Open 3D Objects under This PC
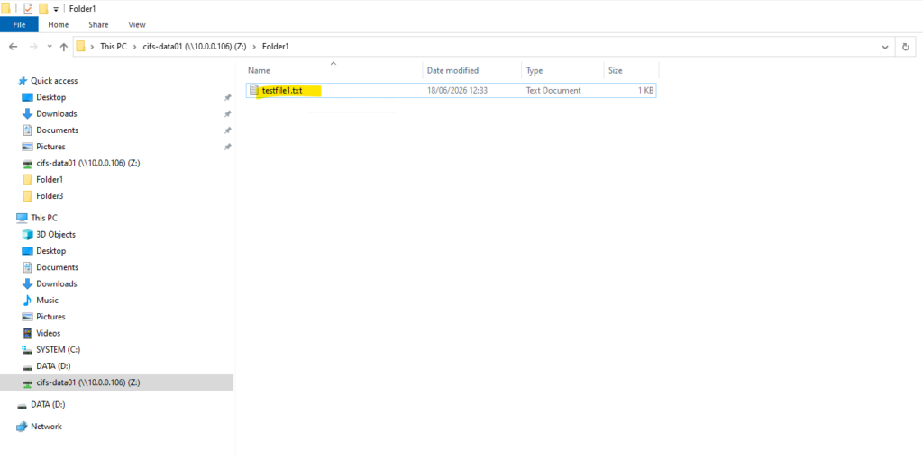923x458 pixels. click(56, 234)
